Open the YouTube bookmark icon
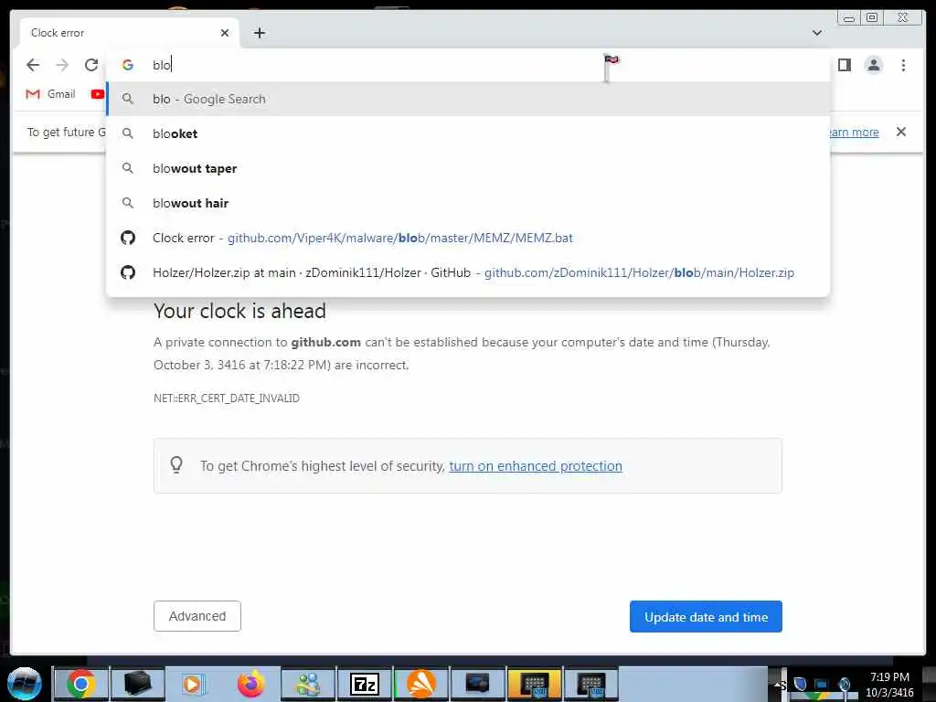936x702 pixels. [x=97, y=94]
